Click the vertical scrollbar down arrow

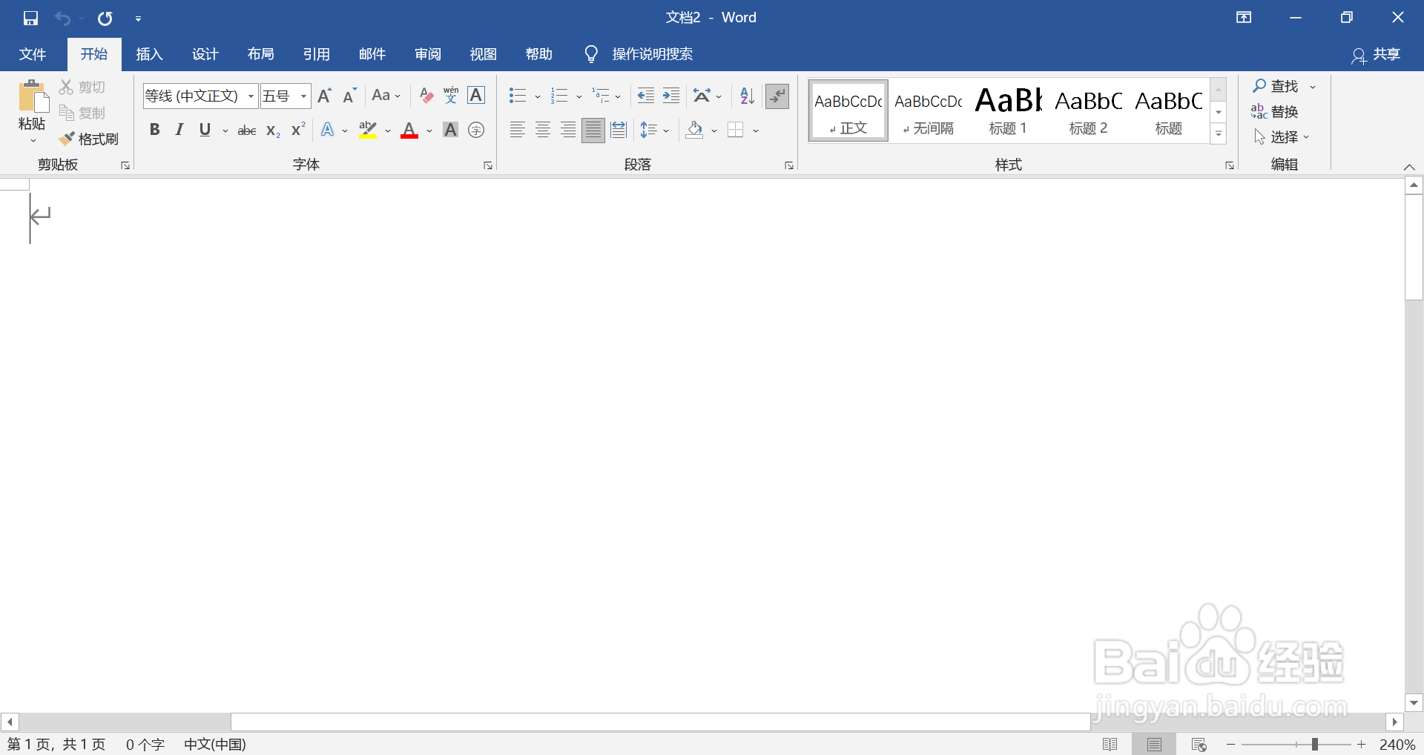[x=1414, y=702]
